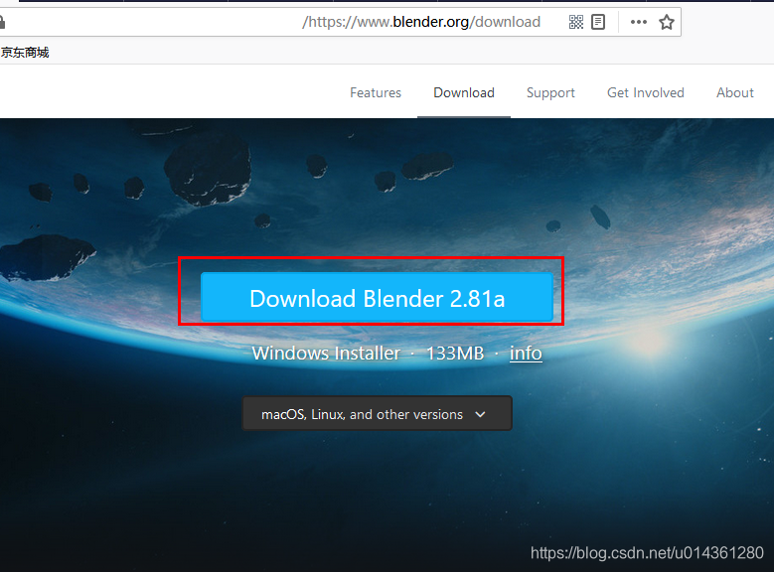Click the 133MB file size text
This screenshot has width=774, height=572.
[x=455, y=353]
